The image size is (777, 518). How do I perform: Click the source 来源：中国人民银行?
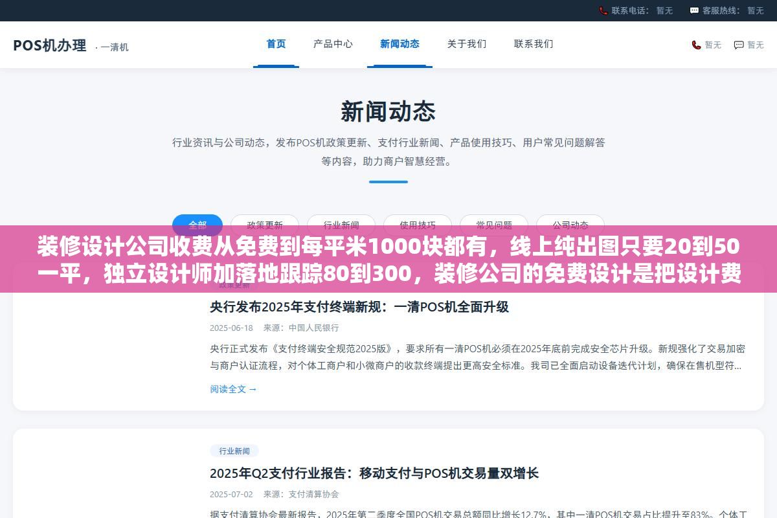301,328
